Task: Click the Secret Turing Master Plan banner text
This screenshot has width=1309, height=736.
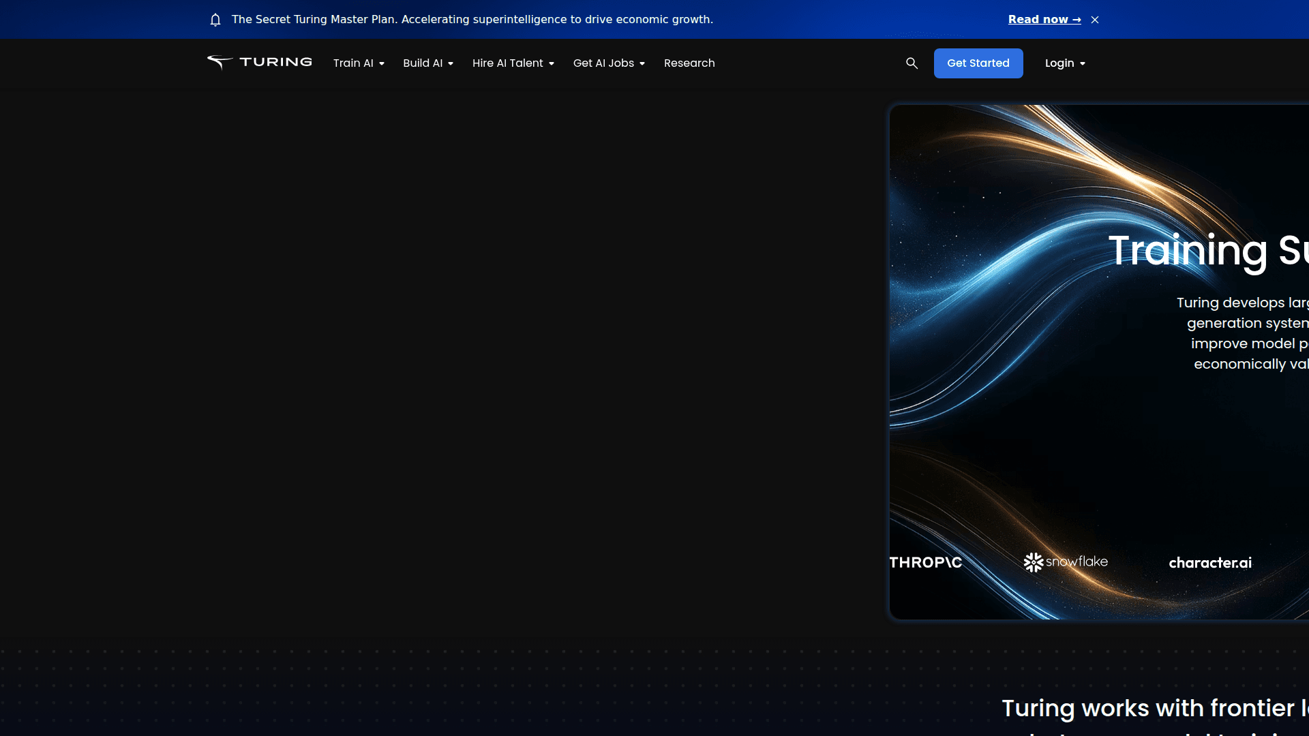Action: point(472,19)
